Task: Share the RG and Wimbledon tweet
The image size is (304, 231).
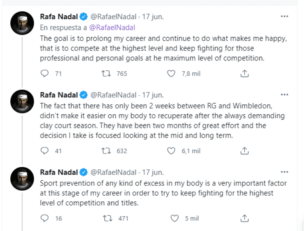Action: pos(244,151)
